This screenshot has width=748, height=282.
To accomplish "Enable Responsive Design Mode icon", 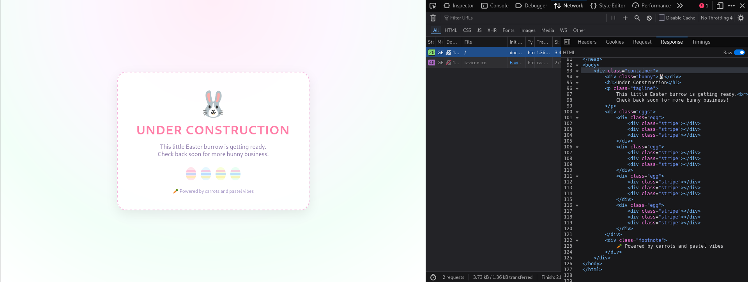I will pos(720,6).
